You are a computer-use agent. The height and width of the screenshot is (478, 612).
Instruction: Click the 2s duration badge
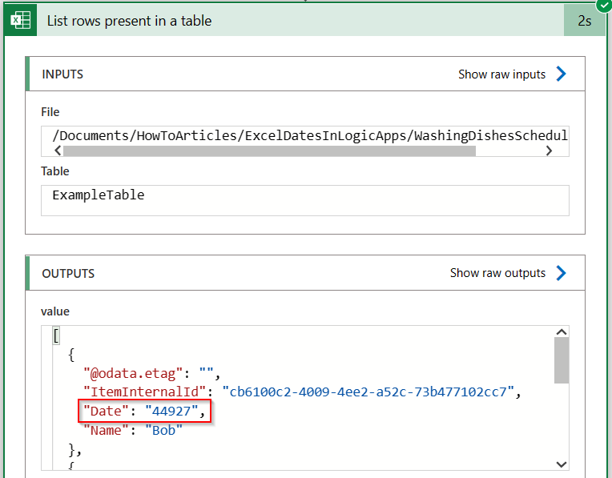(x=584, y=20)
